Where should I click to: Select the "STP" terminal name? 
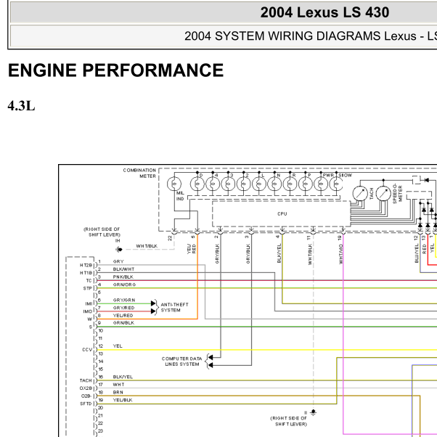point(87,288)
